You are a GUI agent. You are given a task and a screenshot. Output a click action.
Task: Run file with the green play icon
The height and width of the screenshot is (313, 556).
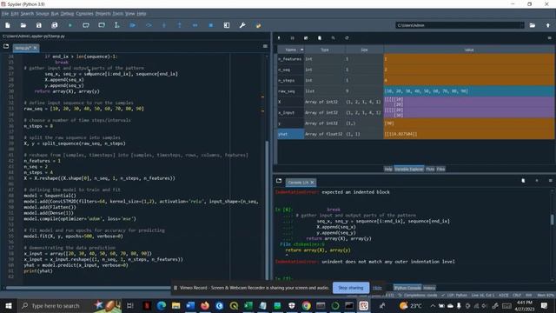point(70,25)
